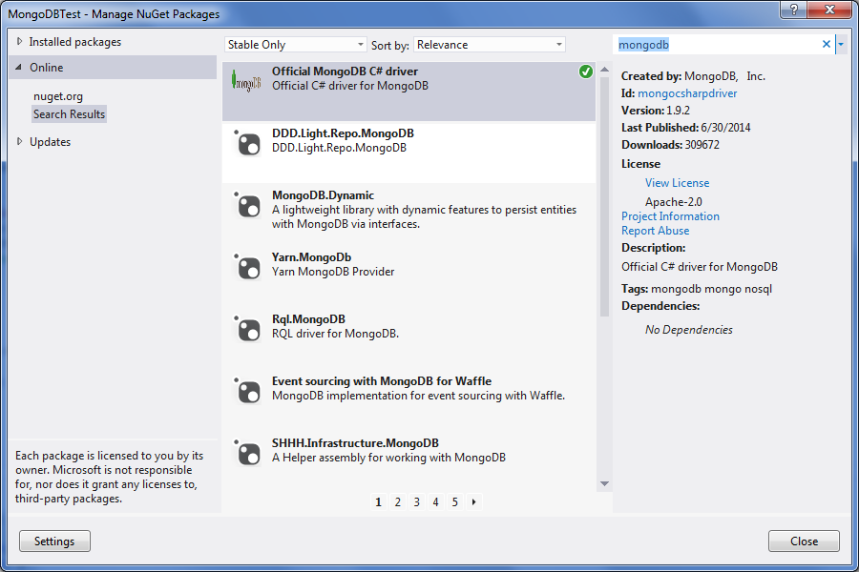
Task: Go to results page 2
Action: pos(398,502)
